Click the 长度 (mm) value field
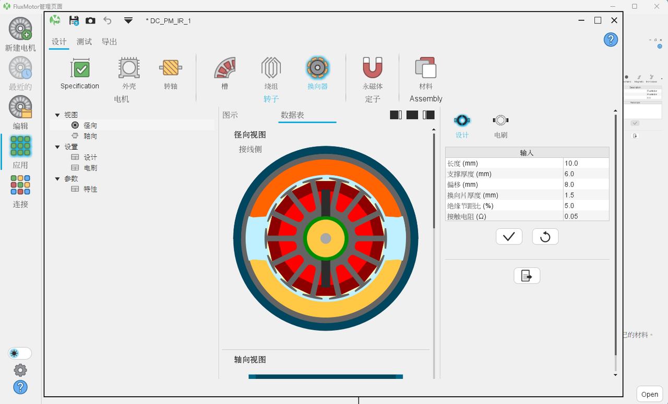 586,163
